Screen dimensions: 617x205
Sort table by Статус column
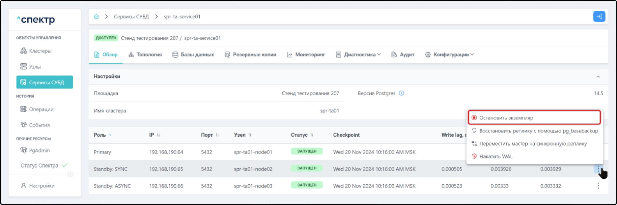tap(312, 135)
